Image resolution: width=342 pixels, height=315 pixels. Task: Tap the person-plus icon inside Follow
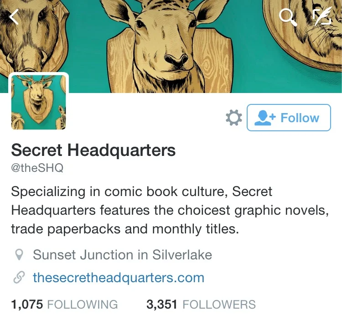(x=265, y=118)
